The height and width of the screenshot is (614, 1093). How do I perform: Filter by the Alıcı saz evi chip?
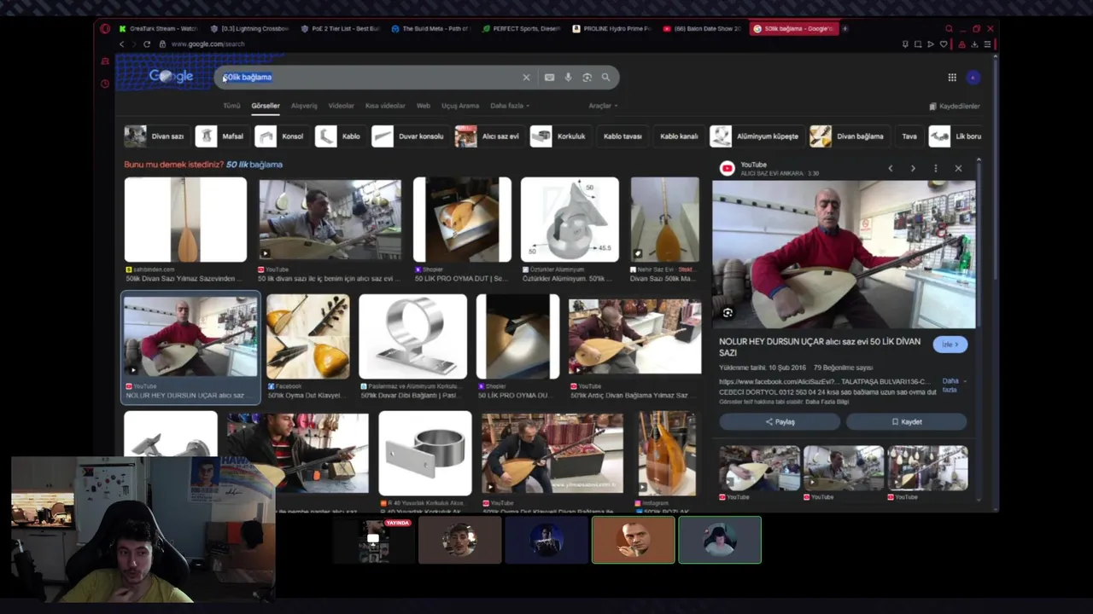pyautogui.click(x=488, y=136)
